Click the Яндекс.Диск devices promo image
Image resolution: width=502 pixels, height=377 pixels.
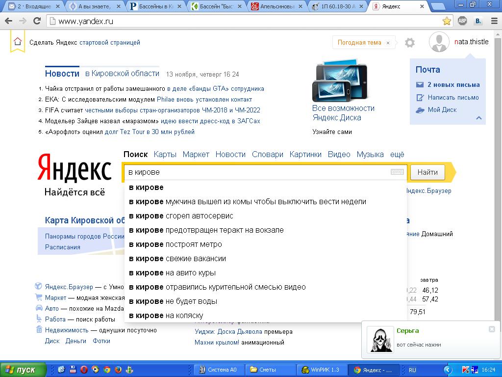[x=340, y=80]
